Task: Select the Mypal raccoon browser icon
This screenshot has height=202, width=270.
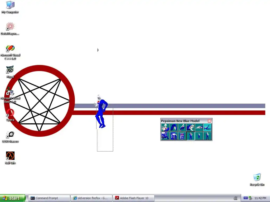Action: (10, 72)
